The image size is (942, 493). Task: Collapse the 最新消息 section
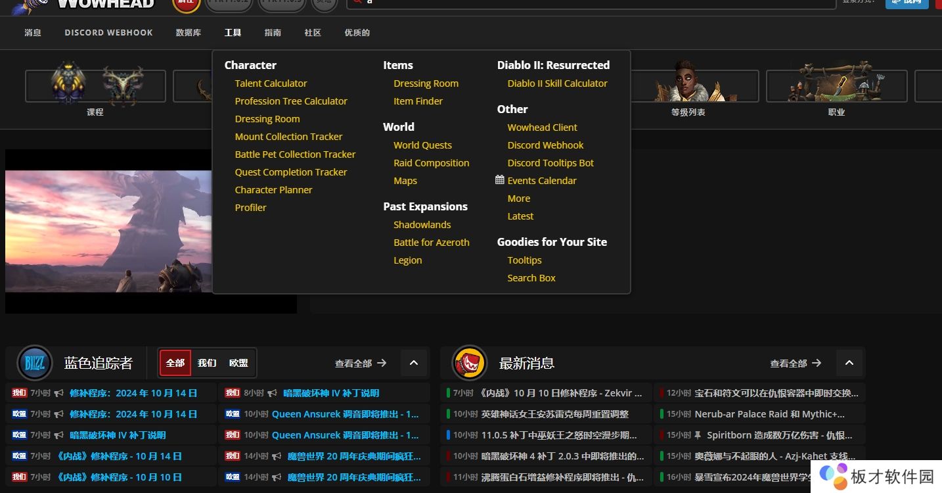[849, 363]
